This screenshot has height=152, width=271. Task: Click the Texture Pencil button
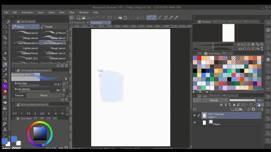(x=44, y=95)
